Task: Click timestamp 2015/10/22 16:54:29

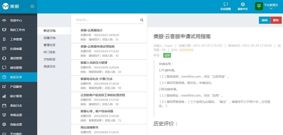Action: click(106, 35)
